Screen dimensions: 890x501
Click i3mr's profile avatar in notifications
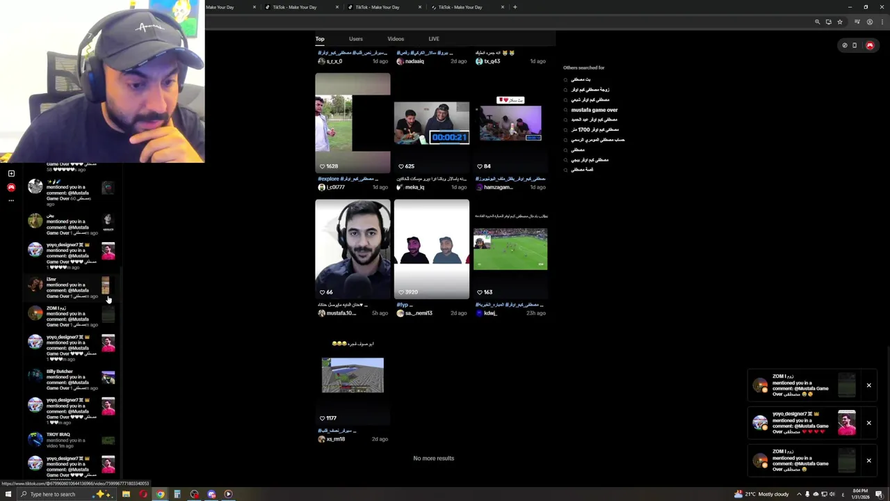35,284
